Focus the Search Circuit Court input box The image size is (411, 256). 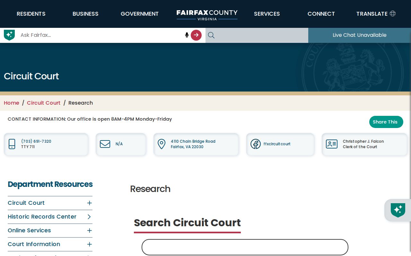pos(245,247)
